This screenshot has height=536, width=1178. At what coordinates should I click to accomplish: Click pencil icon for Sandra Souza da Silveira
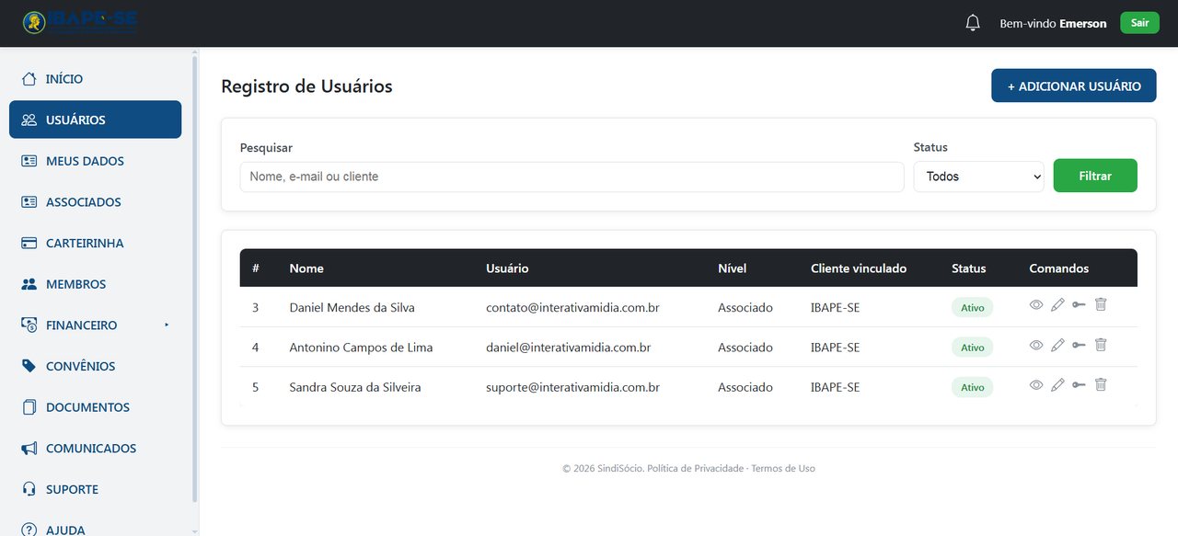pos(1057,384)
